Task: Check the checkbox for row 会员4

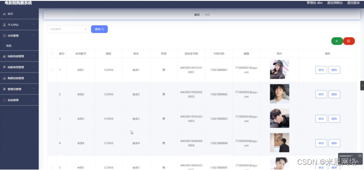Action: click(x=52, y=143)
